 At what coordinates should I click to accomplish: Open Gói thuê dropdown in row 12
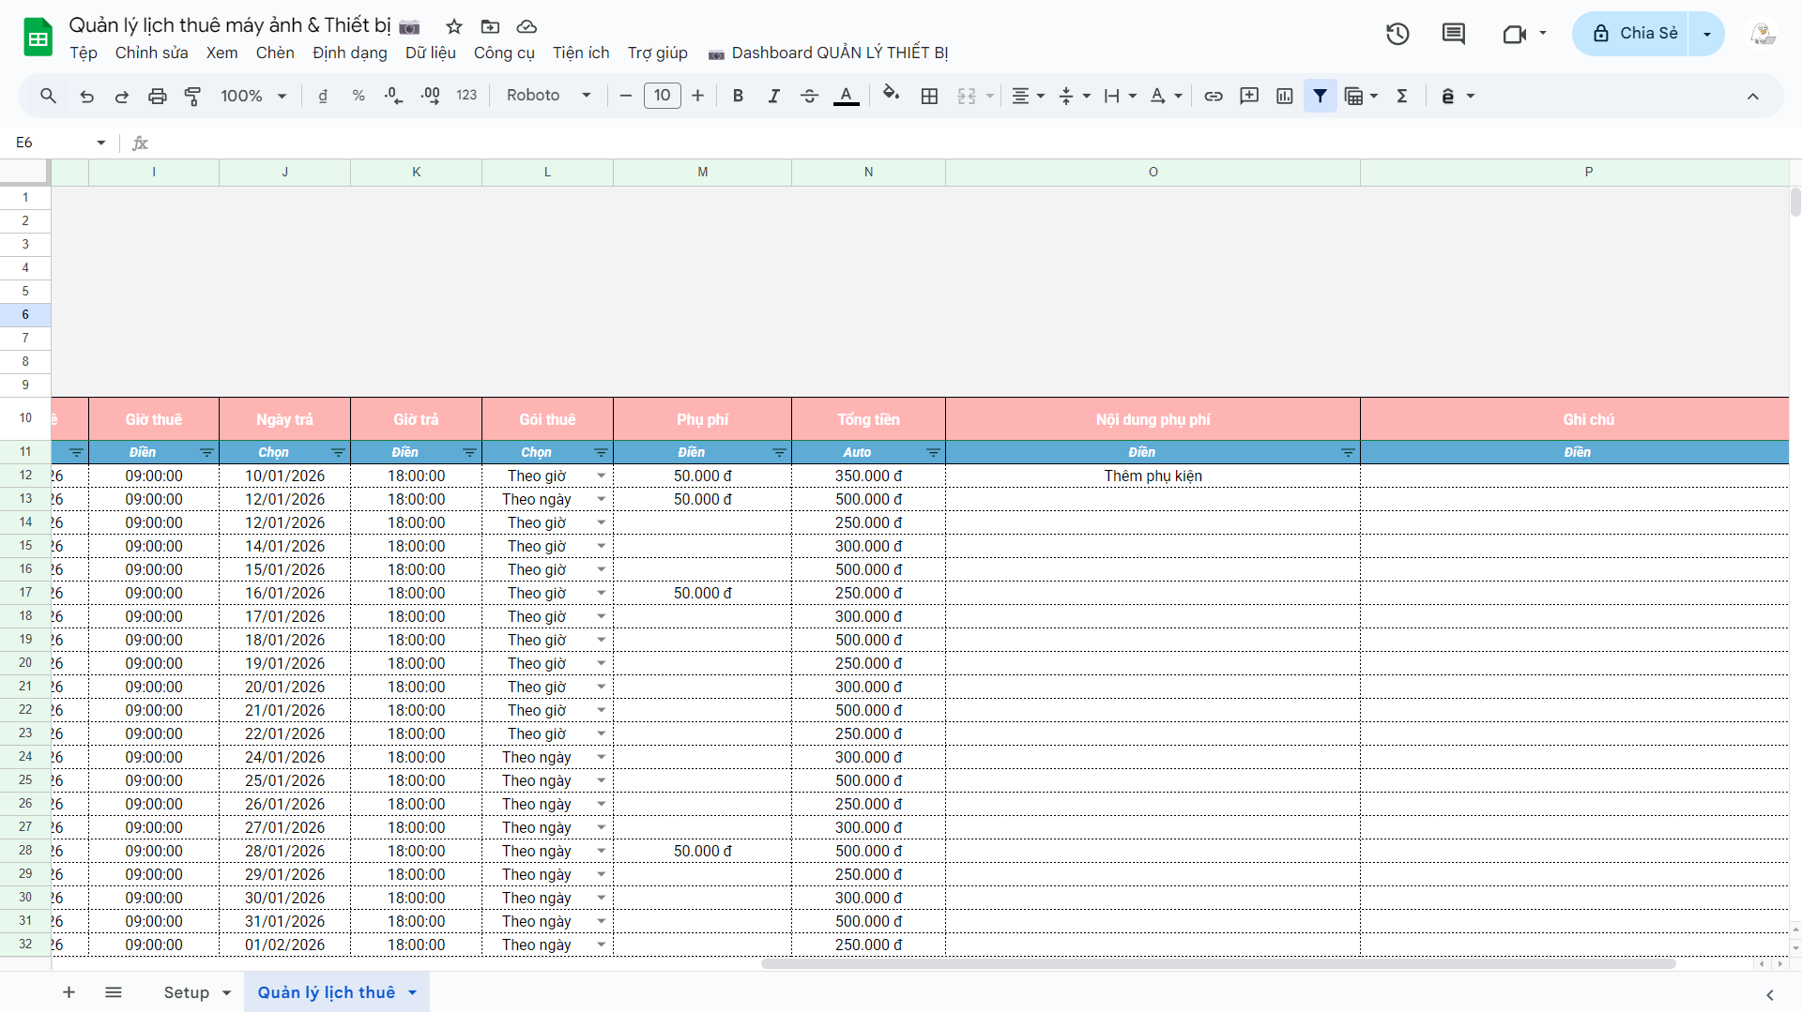click(601, 476)
